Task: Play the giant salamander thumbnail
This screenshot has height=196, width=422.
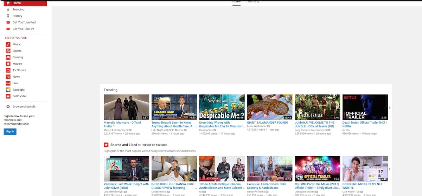Action: pyautogui.click(x=270, y=107)
